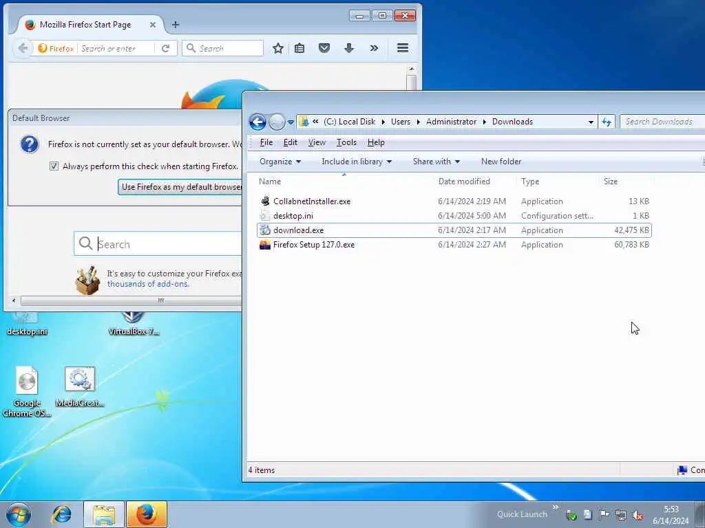
Task: Go back in Explorer with blue arrow
Action: [257, 122]
